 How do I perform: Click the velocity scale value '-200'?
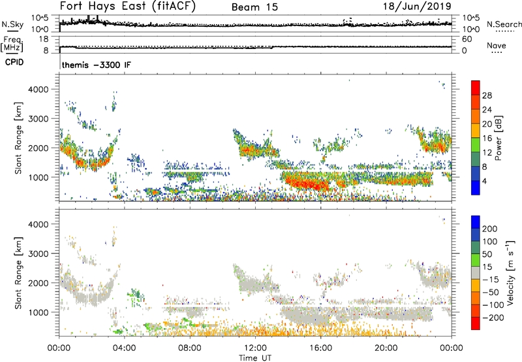(493, 318)
